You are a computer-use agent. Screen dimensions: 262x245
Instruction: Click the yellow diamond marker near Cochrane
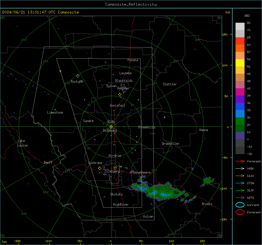pos(100,168)
